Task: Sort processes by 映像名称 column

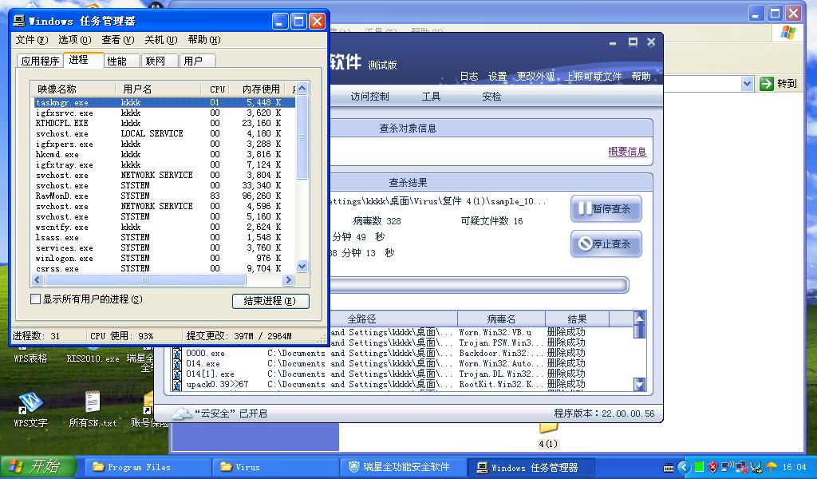Action: 73,89
